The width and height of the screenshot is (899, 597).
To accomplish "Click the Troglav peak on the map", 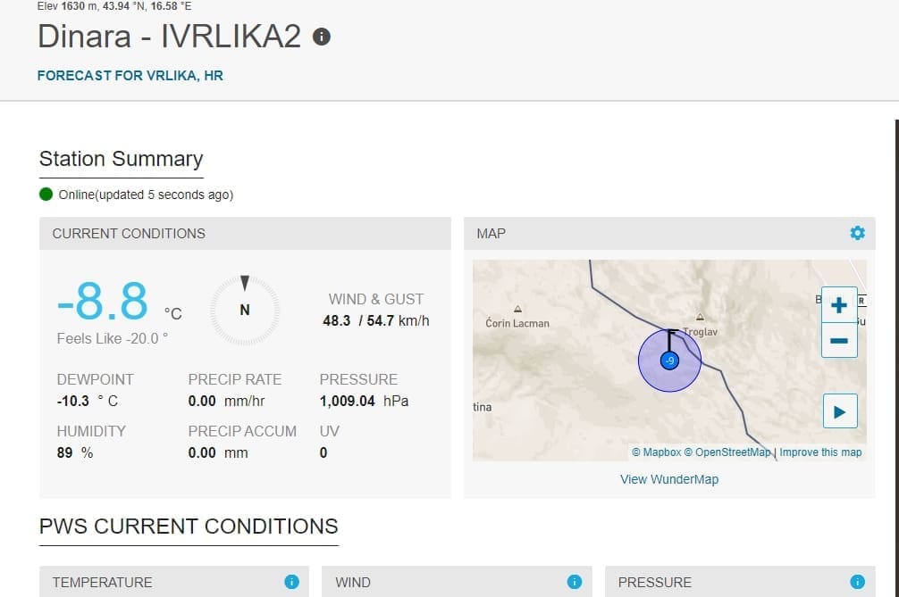I will pos(700,318).
